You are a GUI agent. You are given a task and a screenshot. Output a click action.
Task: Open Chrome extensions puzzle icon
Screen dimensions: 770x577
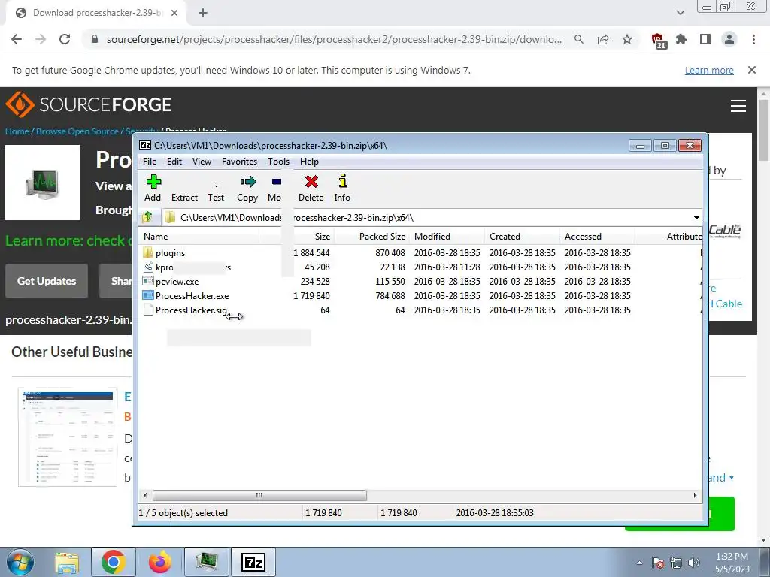pos(681,39)
